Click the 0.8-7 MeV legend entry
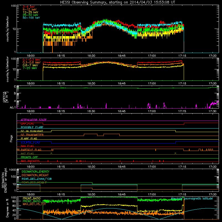This screenshot has height=222, width=222. (31, 65)
